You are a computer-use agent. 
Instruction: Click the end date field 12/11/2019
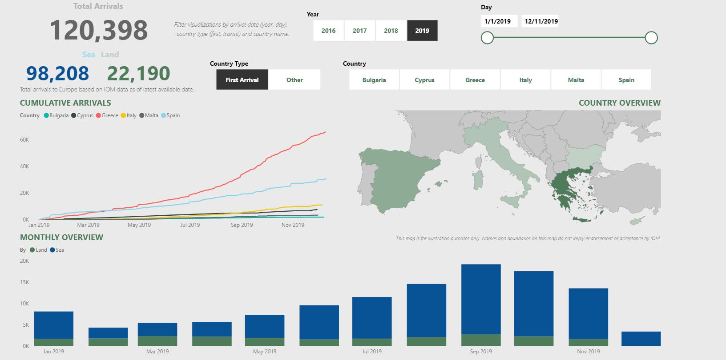click(x=540, y=21)
